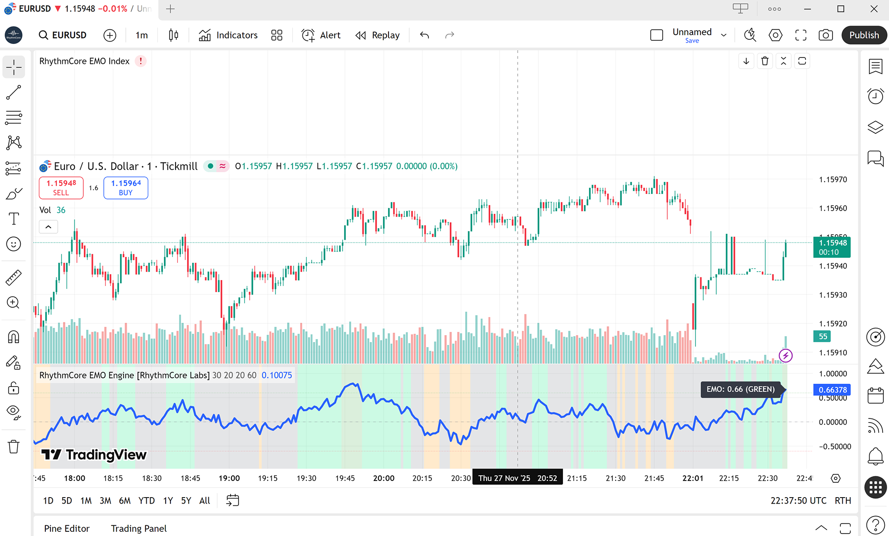
Task: Expand the bottom panel chevron
Action: pos(821,528)
